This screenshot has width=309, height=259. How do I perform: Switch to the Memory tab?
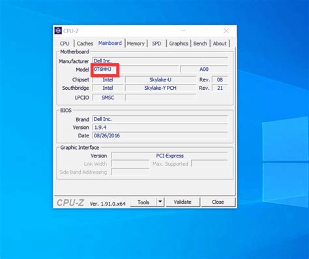136,44
